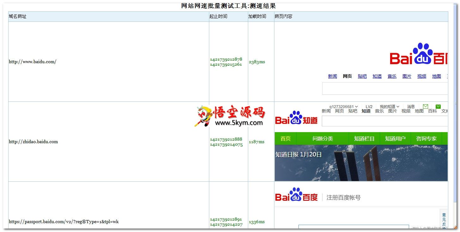The width and height of the screenshot is (460, 232).
Task: Click into the Baidu homepage search box
Action: [x=385, y=89]
